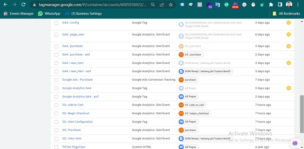304x149 pixels.
Task: Open the Chrome extensions puzzle icon
Action: (271, 5)
